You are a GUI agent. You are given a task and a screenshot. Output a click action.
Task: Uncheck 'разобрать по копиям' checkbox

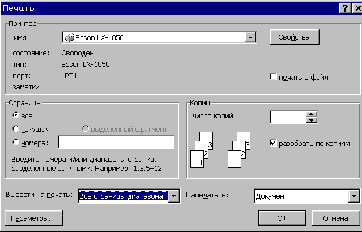[x=273, y=143]
